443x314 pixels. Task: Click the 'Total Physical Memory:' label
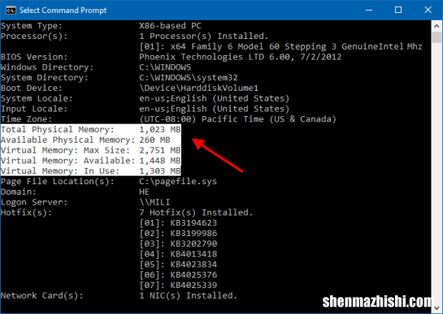point(58,130)
